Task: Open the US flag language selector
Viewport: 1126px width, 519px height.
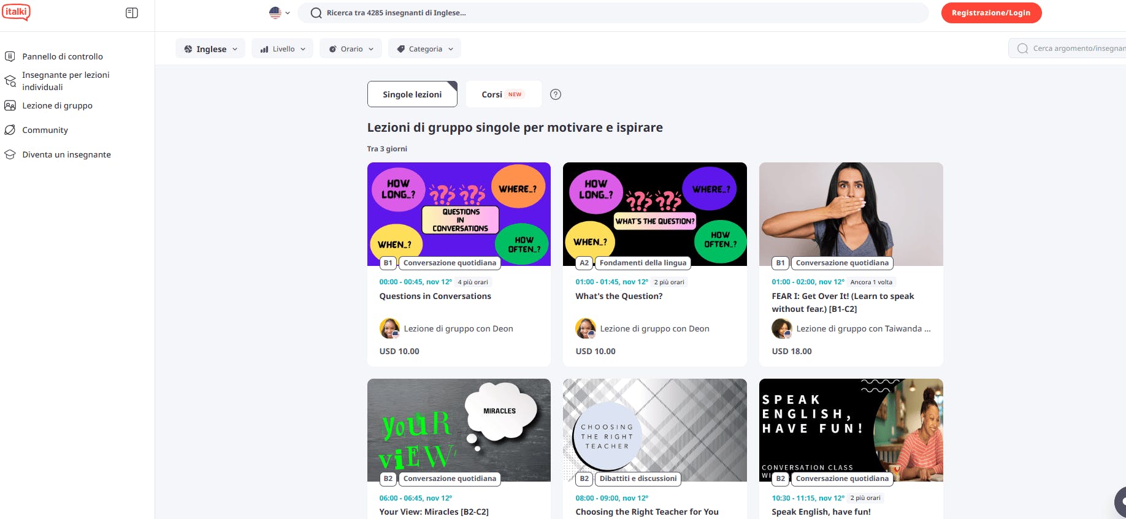Action: pyautogui.click(x=279, y=13)
